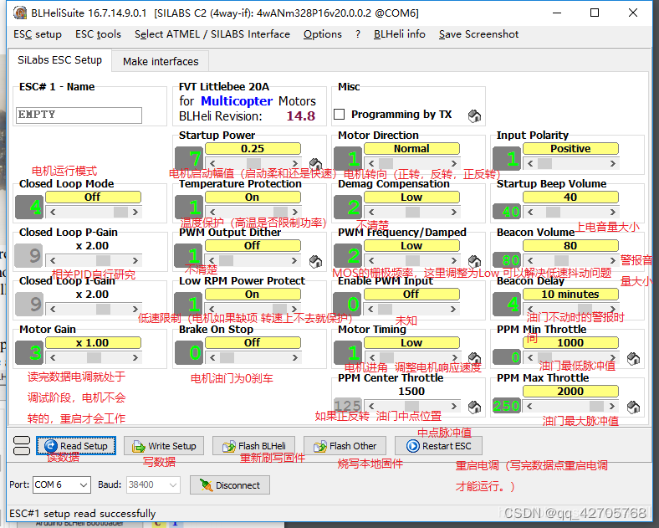Click right arrow of Motor Direction slider

453,163
